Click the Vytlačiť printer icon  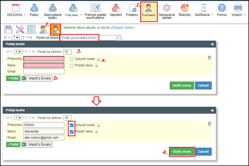click(x=238, y=8)
